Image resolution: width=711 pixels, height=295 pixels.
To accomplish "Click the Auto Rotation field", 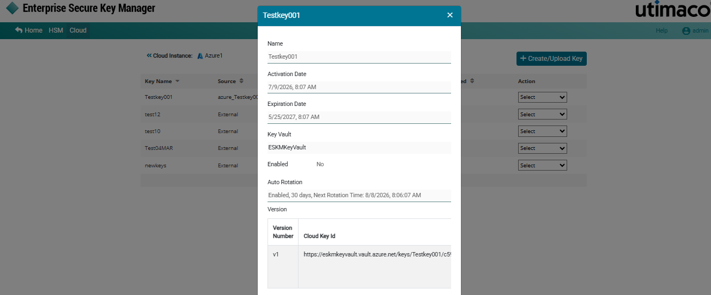I will point(359,195).
